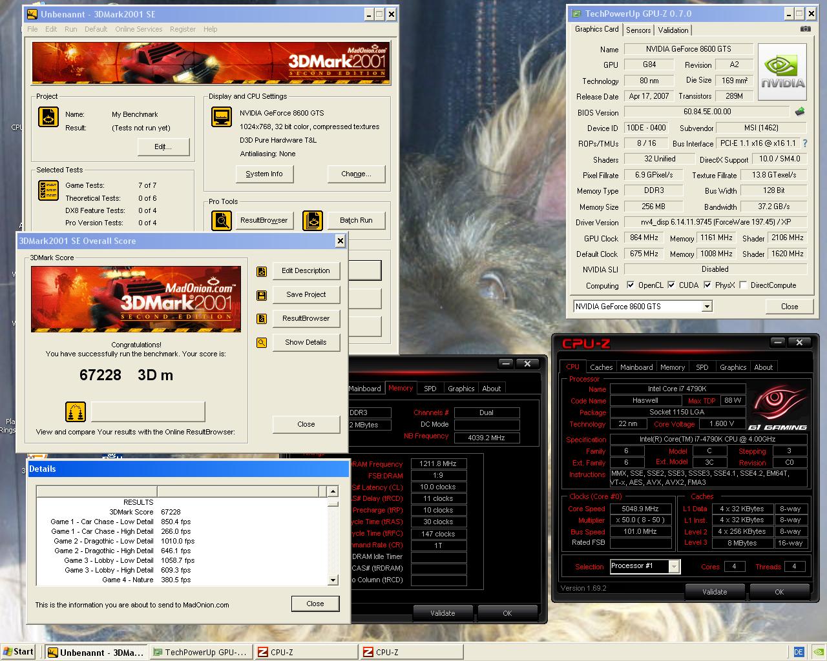Click Validate in the front CPU-Z window

(715, 592)
